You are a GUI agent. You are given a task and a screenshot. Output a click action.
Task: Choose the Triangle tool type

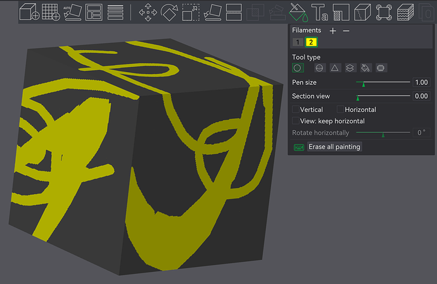335,68
